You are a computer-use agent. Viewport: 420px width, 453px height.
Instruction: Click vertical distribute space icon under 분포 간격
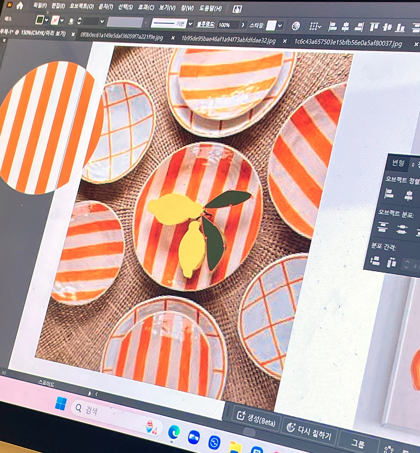tap(375, 260)
